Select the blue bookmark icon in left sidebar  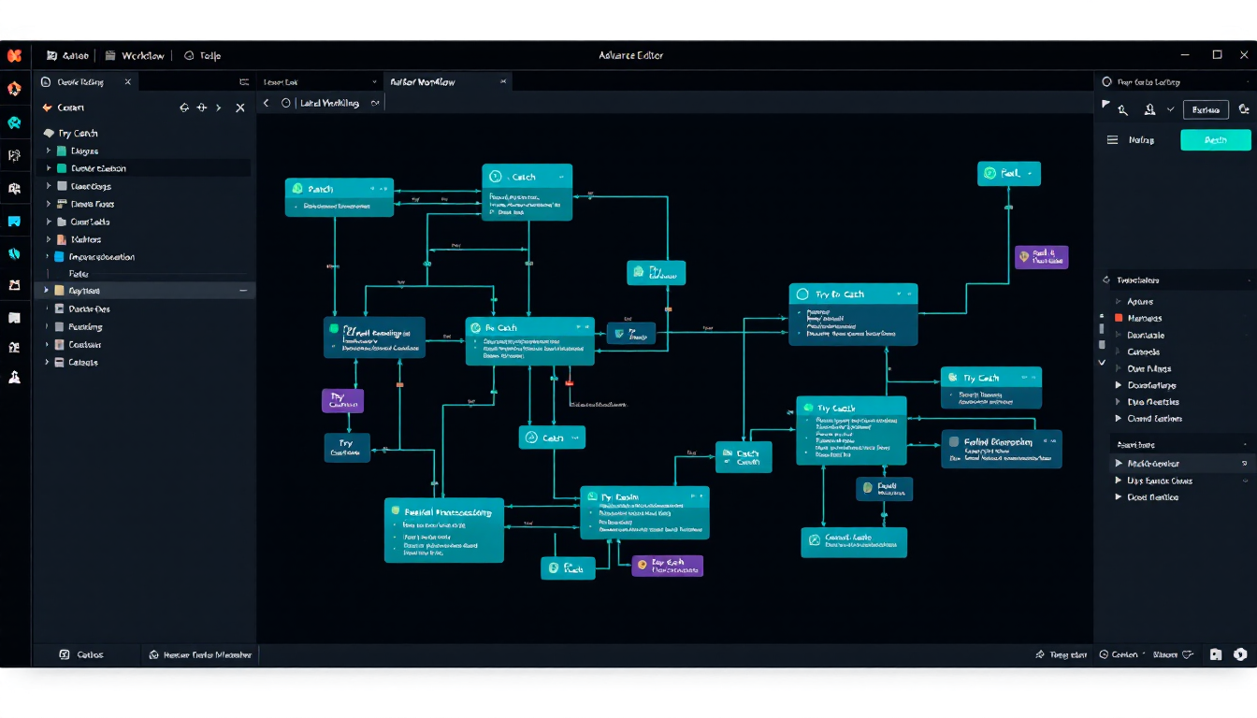click(x=14, y=222)
